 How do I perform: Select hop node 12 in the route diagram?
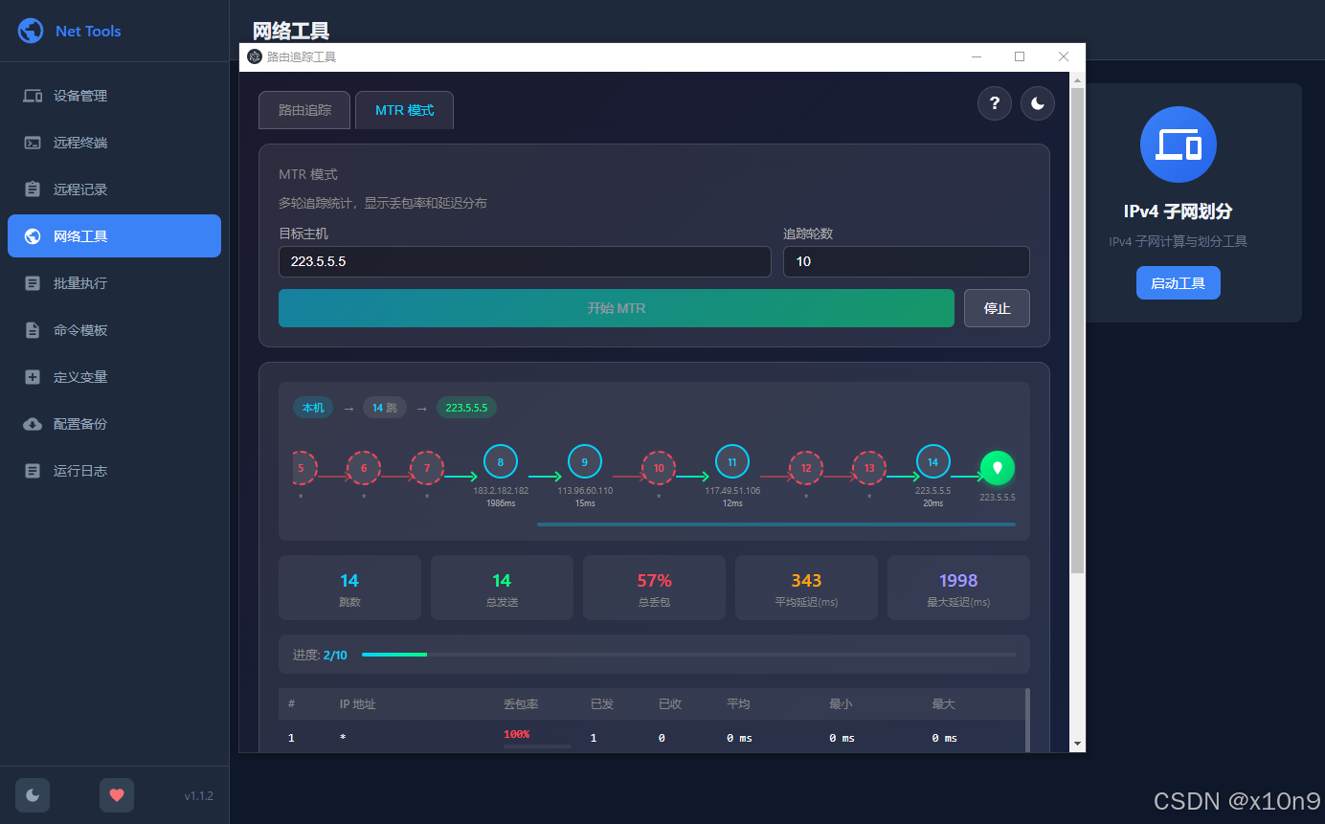click(806, 468)
